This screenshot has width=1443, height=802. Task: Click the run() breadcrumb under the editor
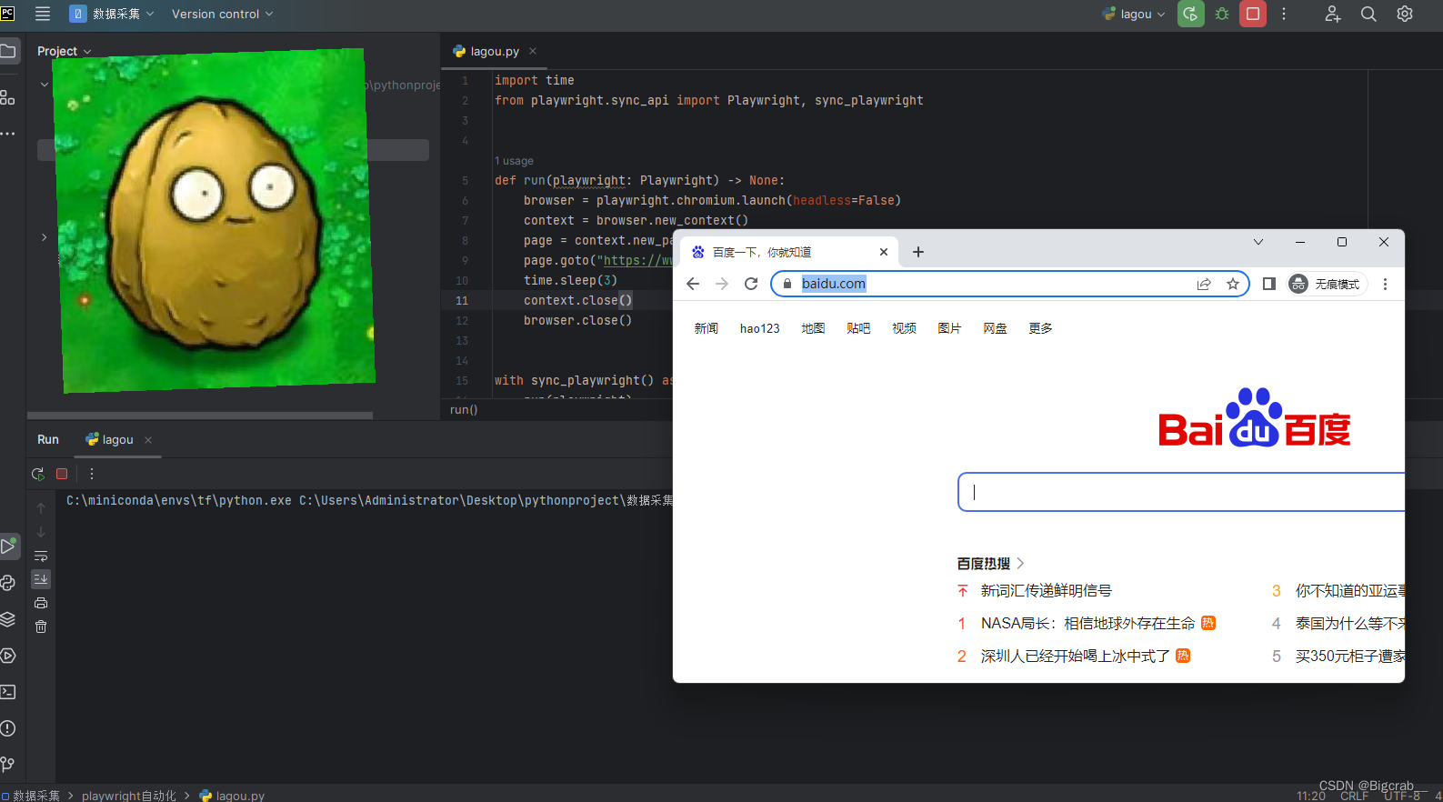pos(464,410)
